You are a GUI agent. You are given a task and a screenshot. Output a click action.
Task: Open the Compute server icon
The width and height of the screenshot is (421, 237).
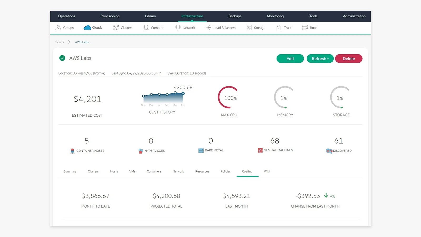[146, 27]
